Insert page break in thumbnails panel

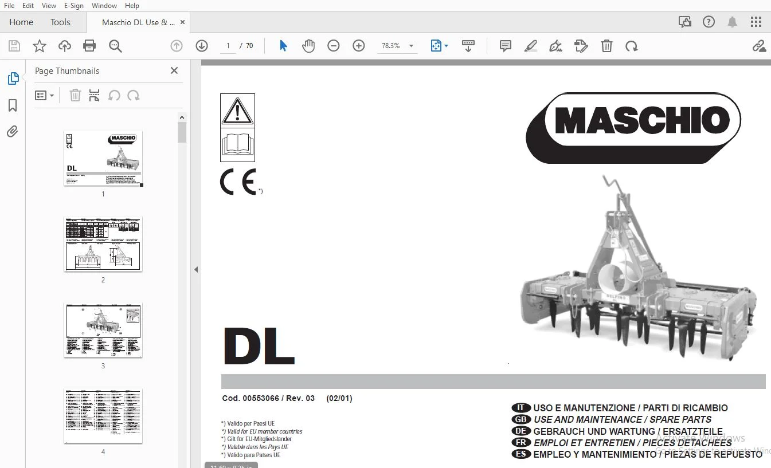[95, 96]
